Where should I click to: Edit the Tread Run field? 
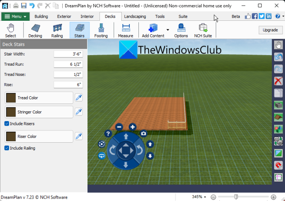[x=68, y=64]
